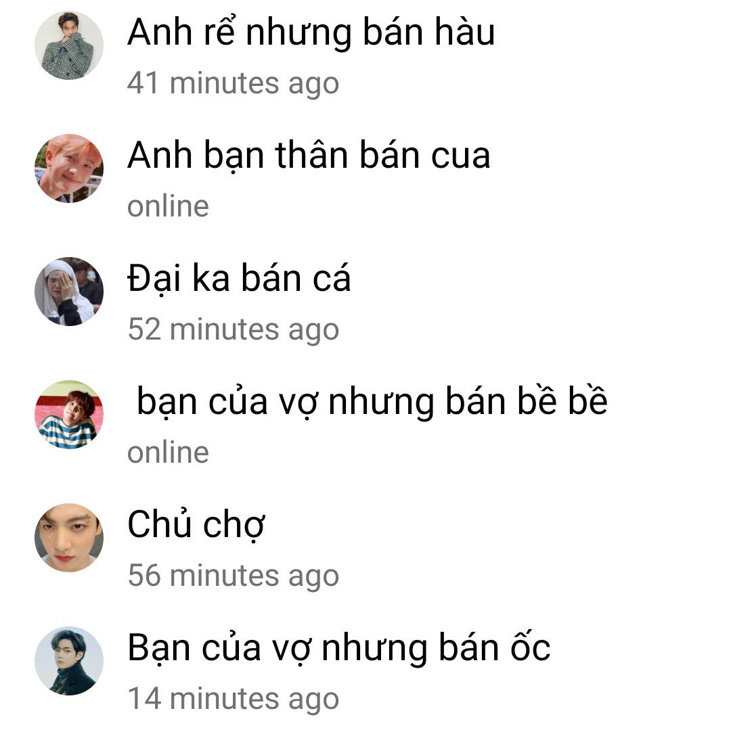Click the 52 minutes ago status text

[x=234, y=330]
